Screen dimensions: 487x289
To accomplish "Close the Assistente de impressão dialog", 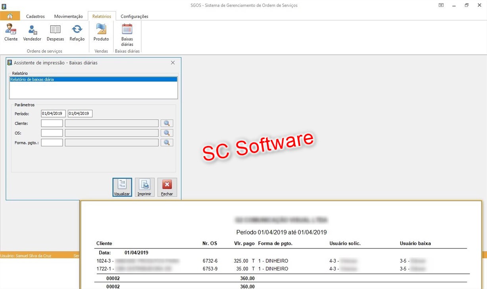I will click(173, 63).
